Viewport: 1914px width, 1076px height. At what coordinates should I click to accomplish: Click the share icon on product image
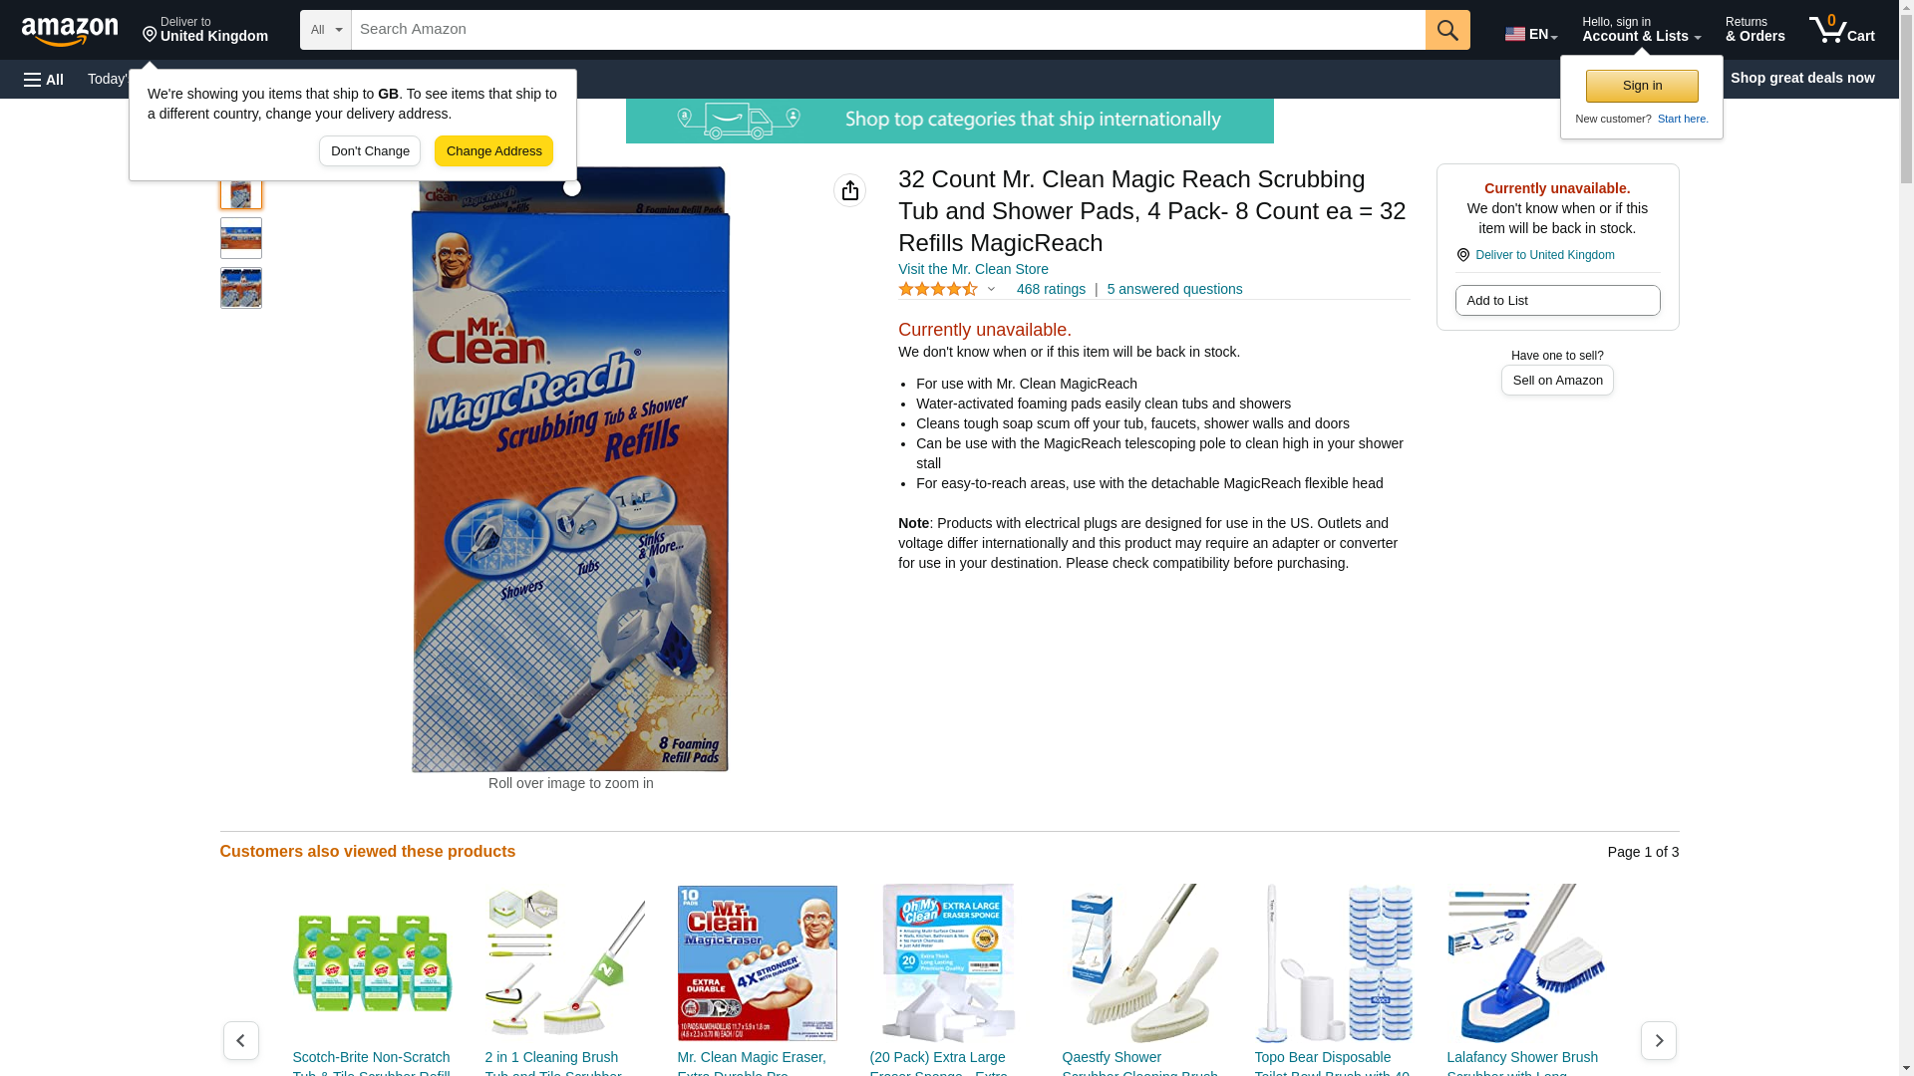point(850,190)
